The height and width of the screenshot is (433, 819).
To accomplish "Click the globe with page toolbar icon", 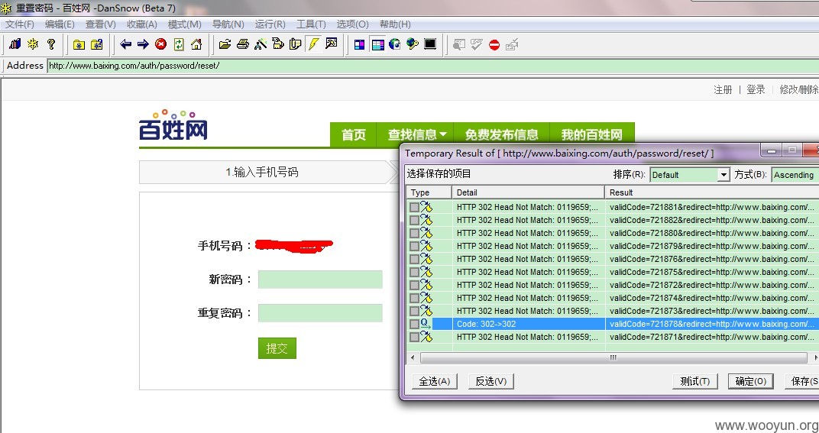I will pos(395,44).
